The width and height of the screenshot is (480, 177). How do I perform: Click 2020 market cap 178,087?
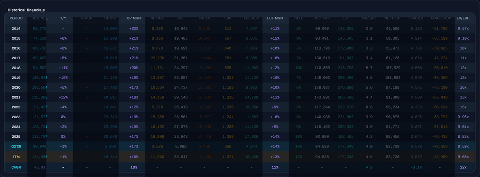click(x=322, y=88)
